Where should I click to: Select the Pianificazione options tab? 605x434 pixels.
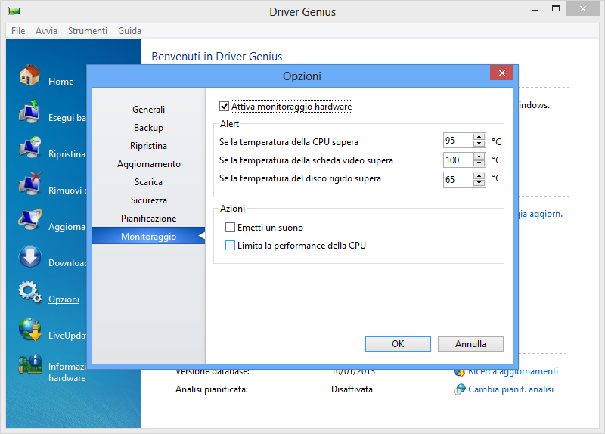tap(148, 219)
